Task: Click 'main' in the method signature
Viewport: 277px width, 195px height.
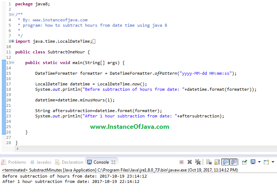Action: [78, 63]
